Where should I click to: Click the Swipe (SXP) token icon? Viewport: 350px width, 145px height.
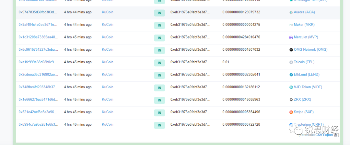coord(291,112)
